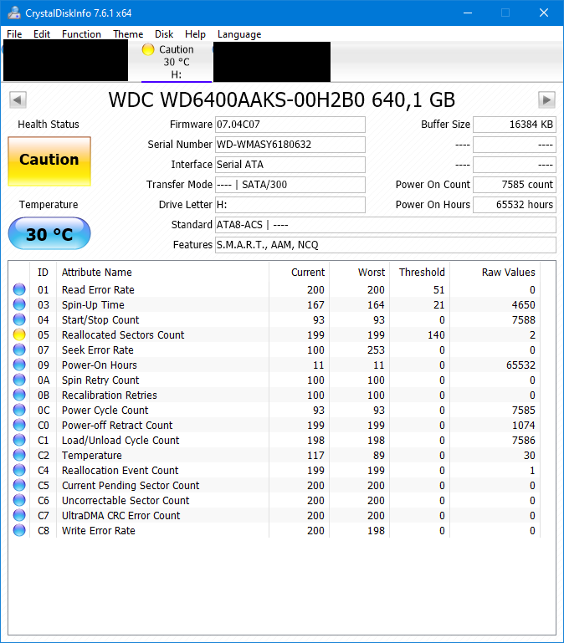
Task: Open the Disk menu
Action: 164,34
